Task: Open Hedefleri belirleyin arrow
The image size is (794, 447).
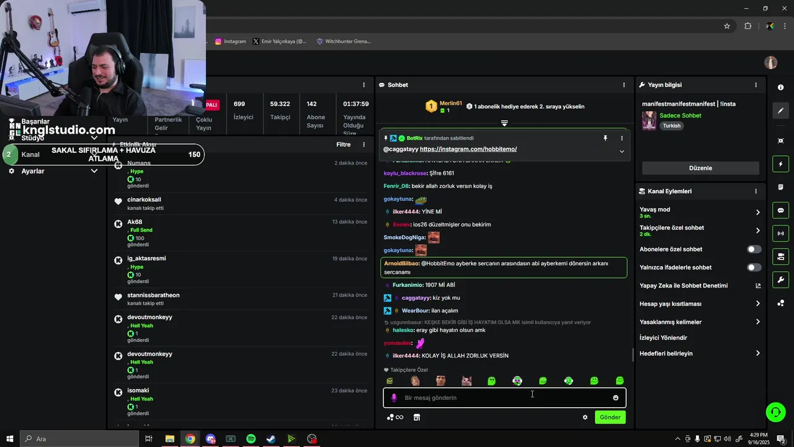Action: tap(757, 353)
